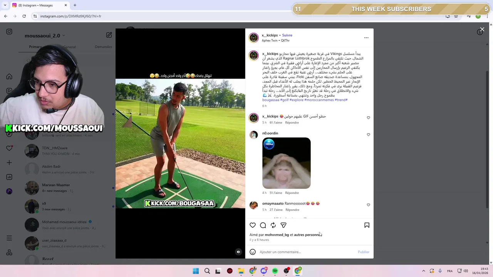
Task: Open mohvvmed_bg profile from the likes line
Action: 277,235
